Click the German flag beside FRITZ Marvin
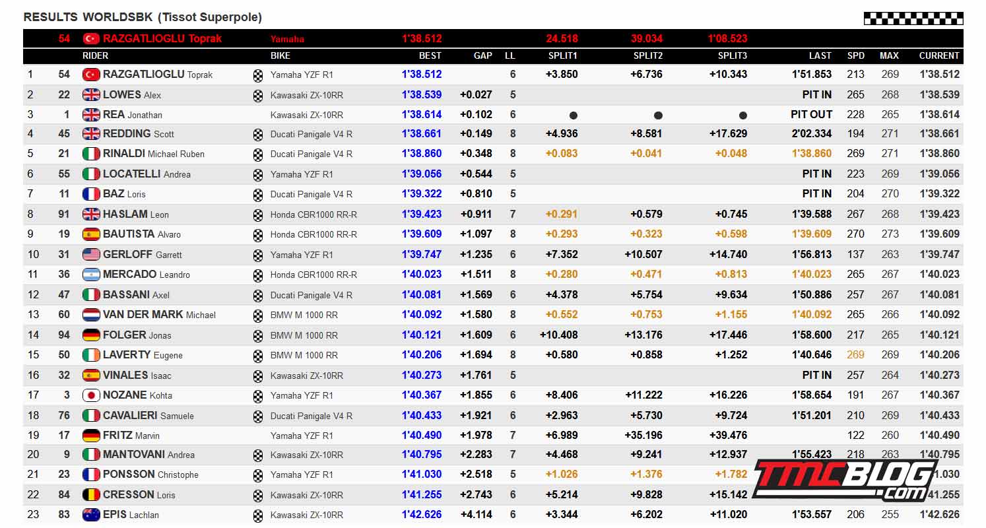 click(x=91, y=435)
